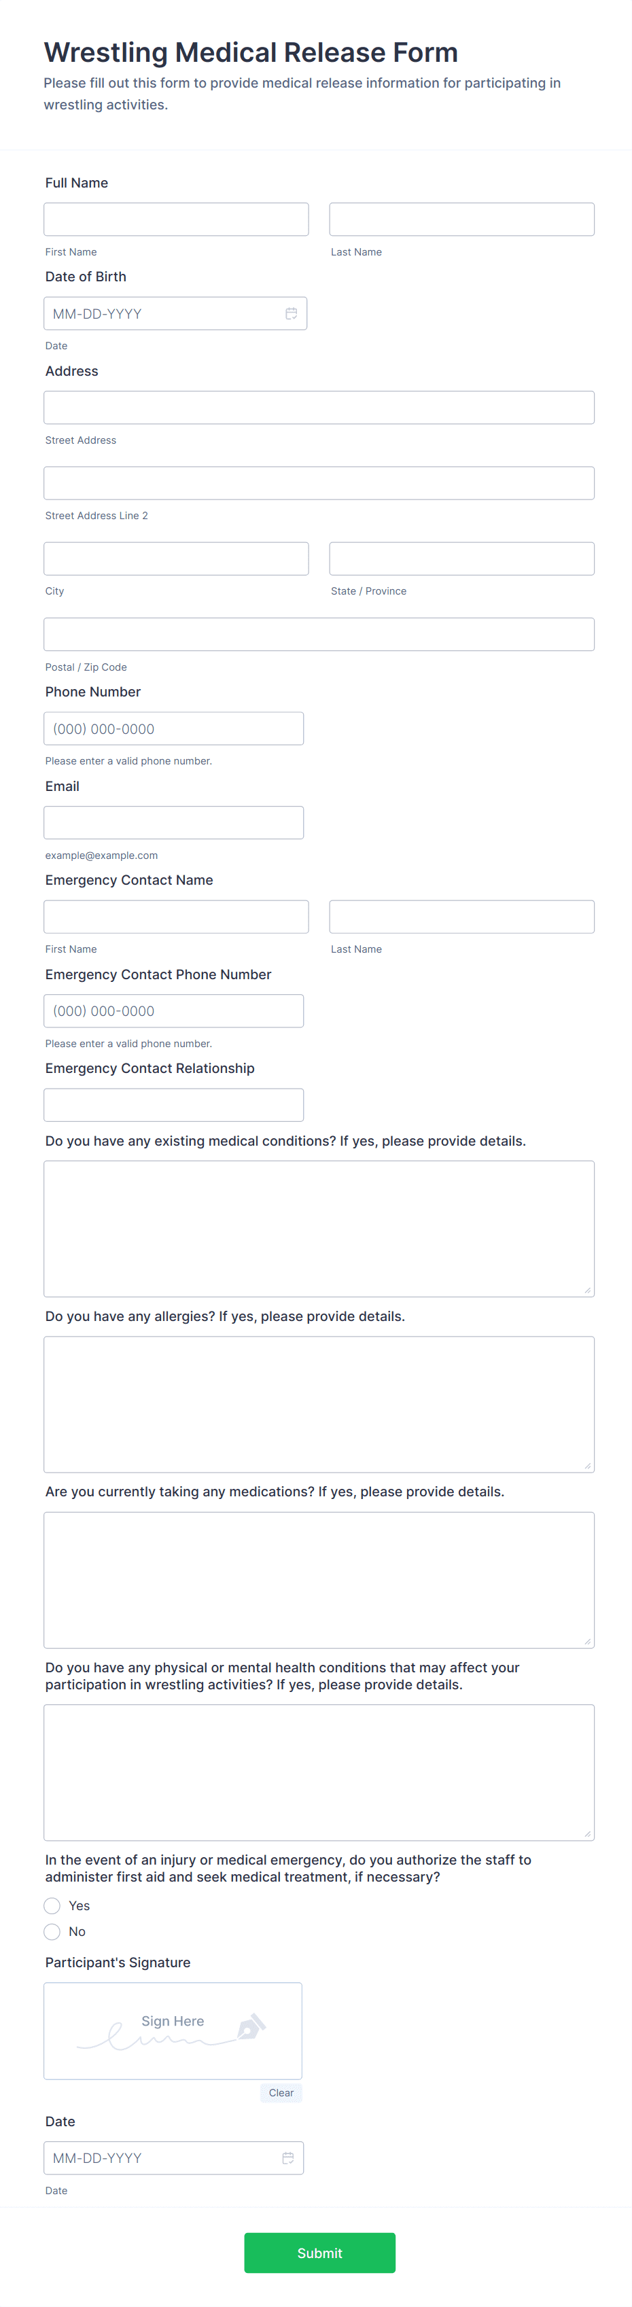Click the Wrestling Medical Release Form heading
The image size is (632, 2307).
click(251, 53)
